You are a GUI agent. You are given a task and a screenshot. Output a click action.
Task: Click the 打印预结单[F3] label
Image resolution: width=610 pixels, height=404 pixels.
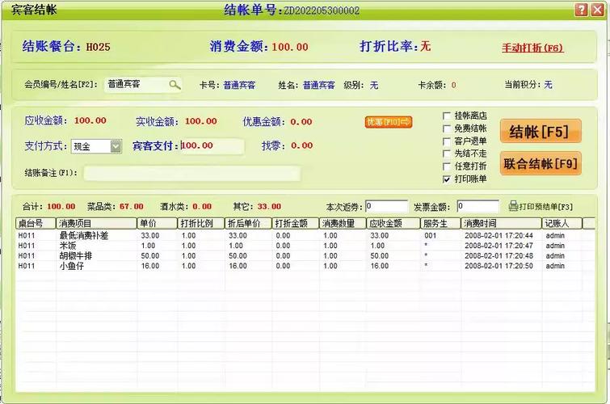546,207
